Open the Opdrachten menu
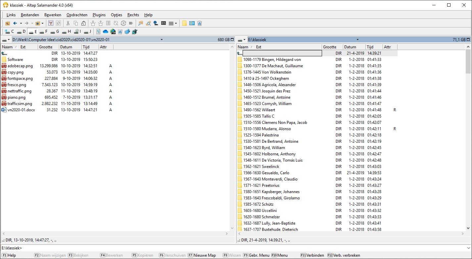472x259 pixels. (x=77, y=15)
